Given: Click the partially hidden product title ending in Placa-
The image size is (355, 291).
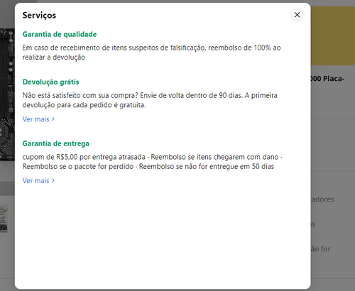Looking at the screenshot, I should [327, 79].
